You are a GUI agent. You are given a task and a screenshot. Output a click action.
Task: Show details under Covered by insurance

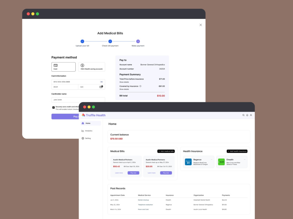pos(124,89)
